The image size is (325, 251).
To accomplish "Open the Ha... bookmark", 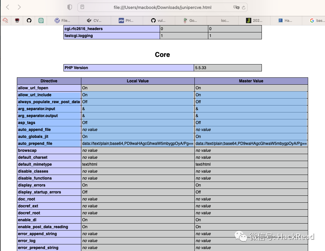I will (285, 21).
